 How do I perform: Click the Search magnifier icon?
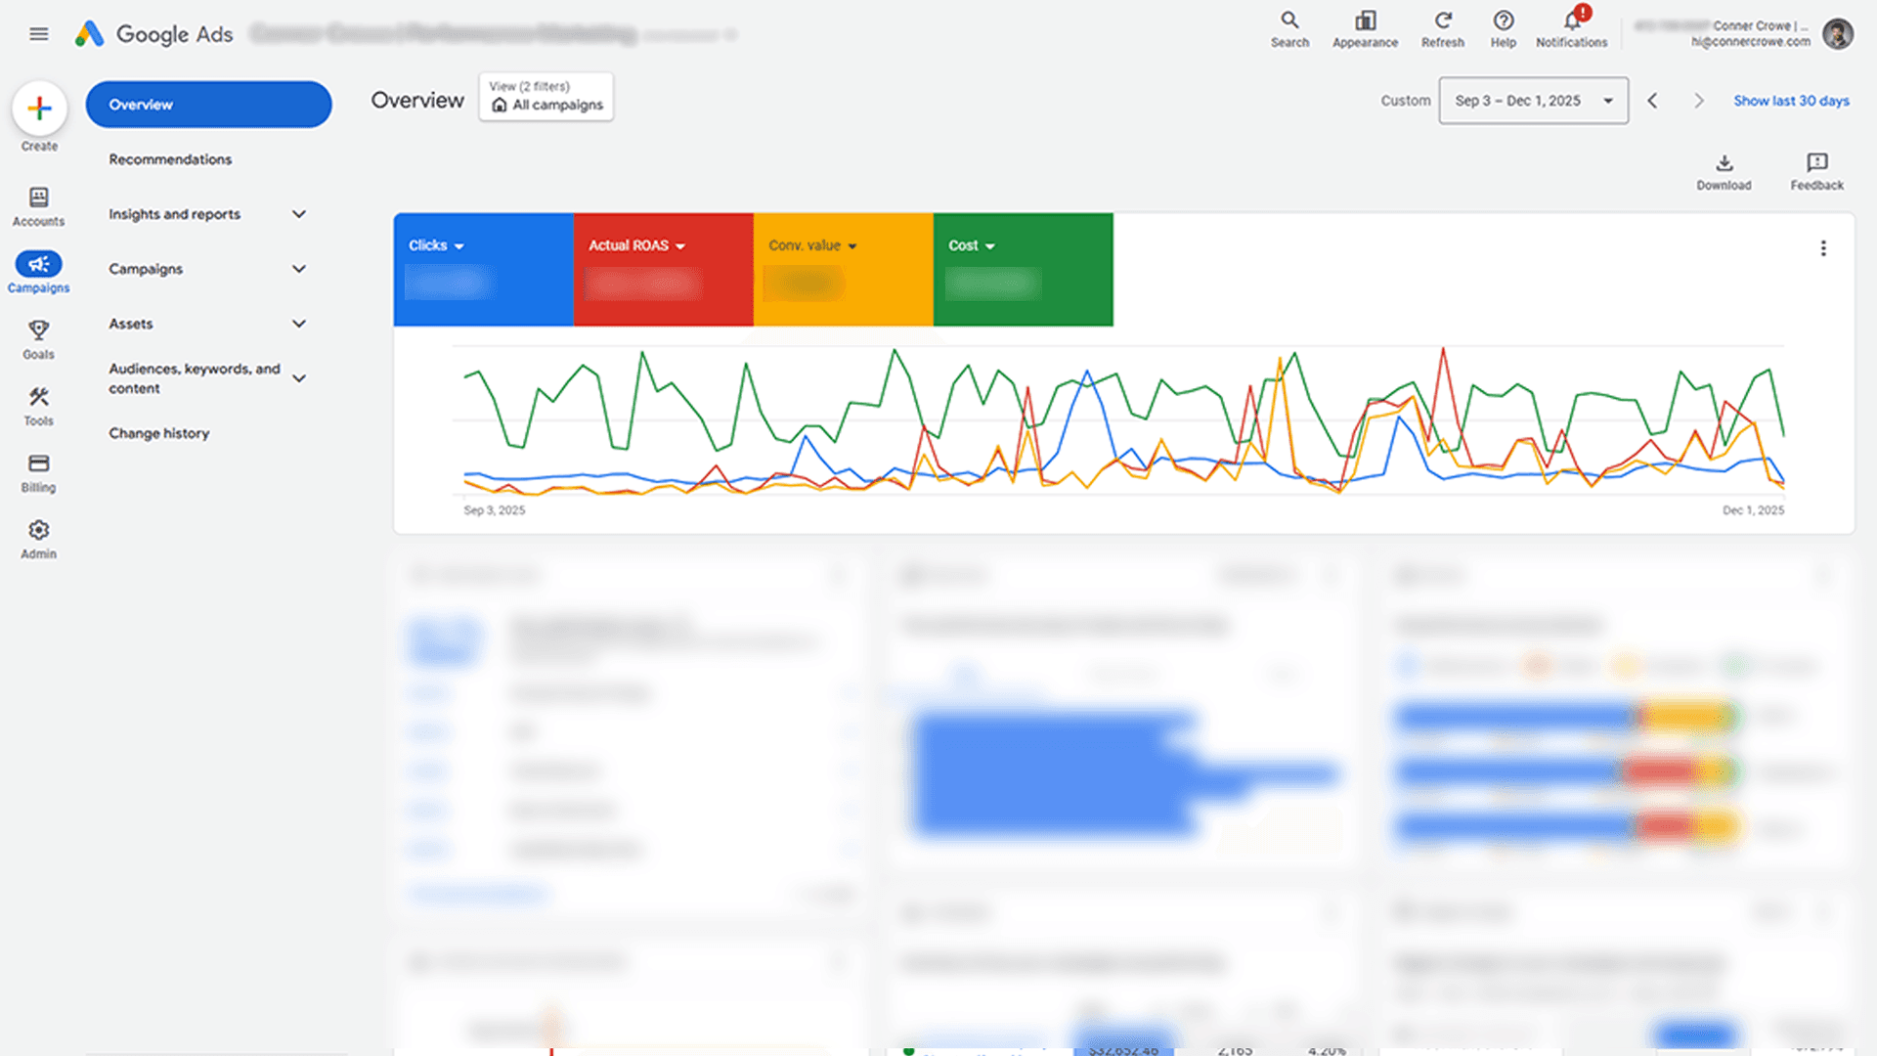[x=1289, y=28]
